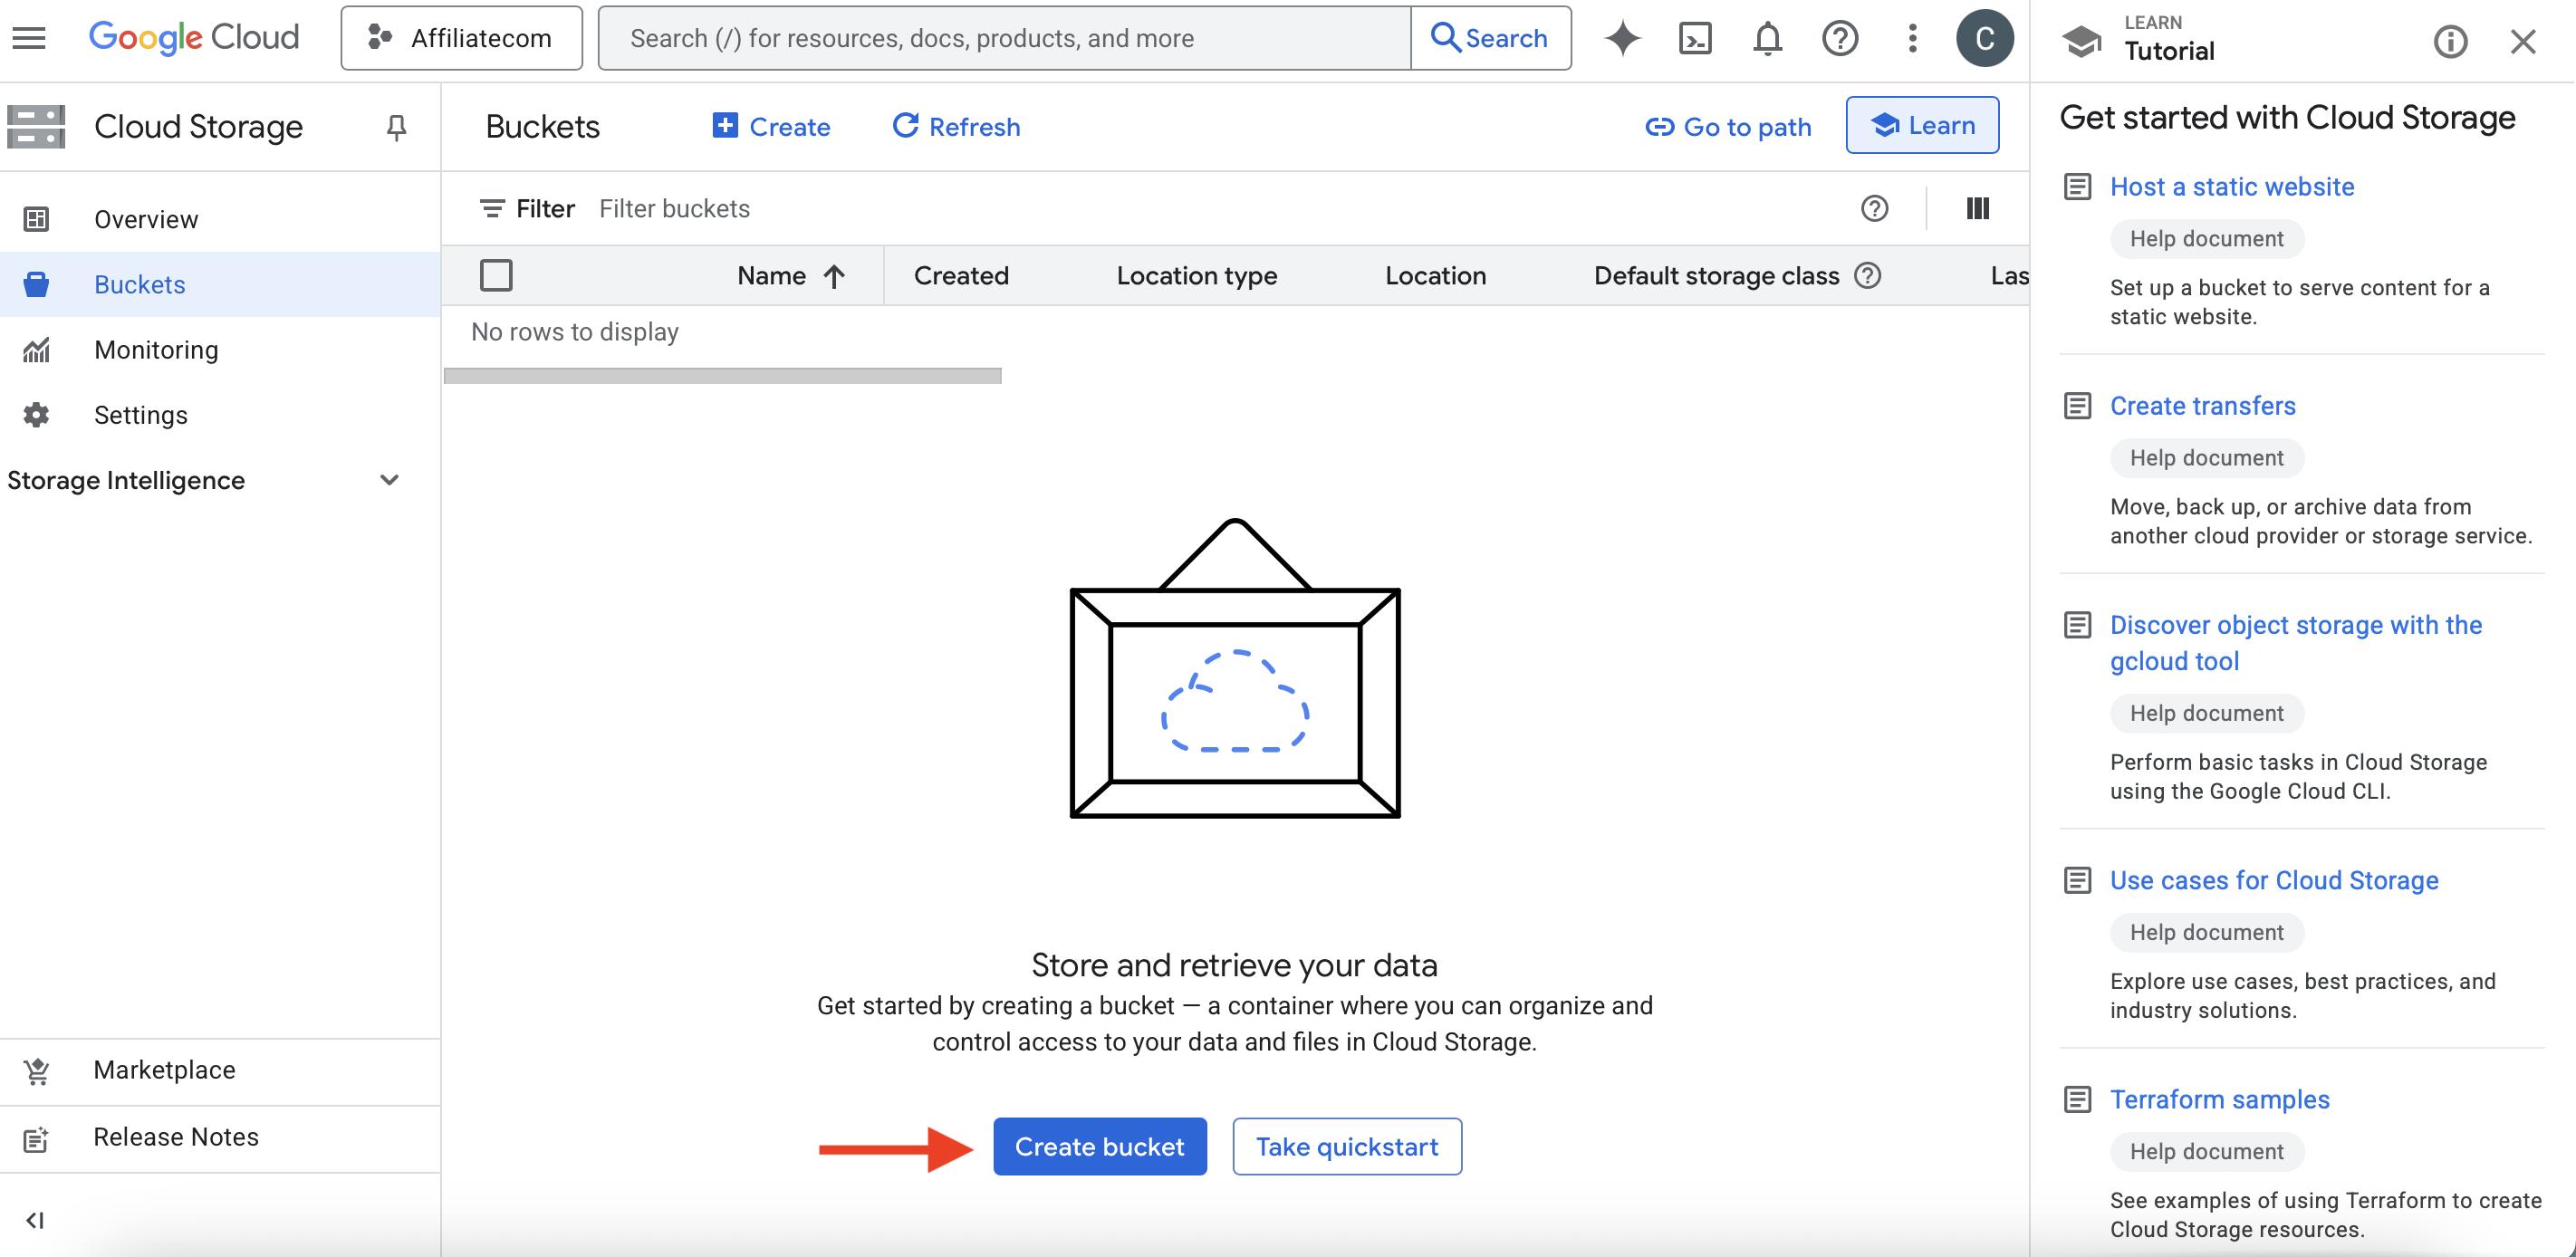Toggle the Learn panel button
This screenshot has width=2576, height=1257.
(1922, 125)
